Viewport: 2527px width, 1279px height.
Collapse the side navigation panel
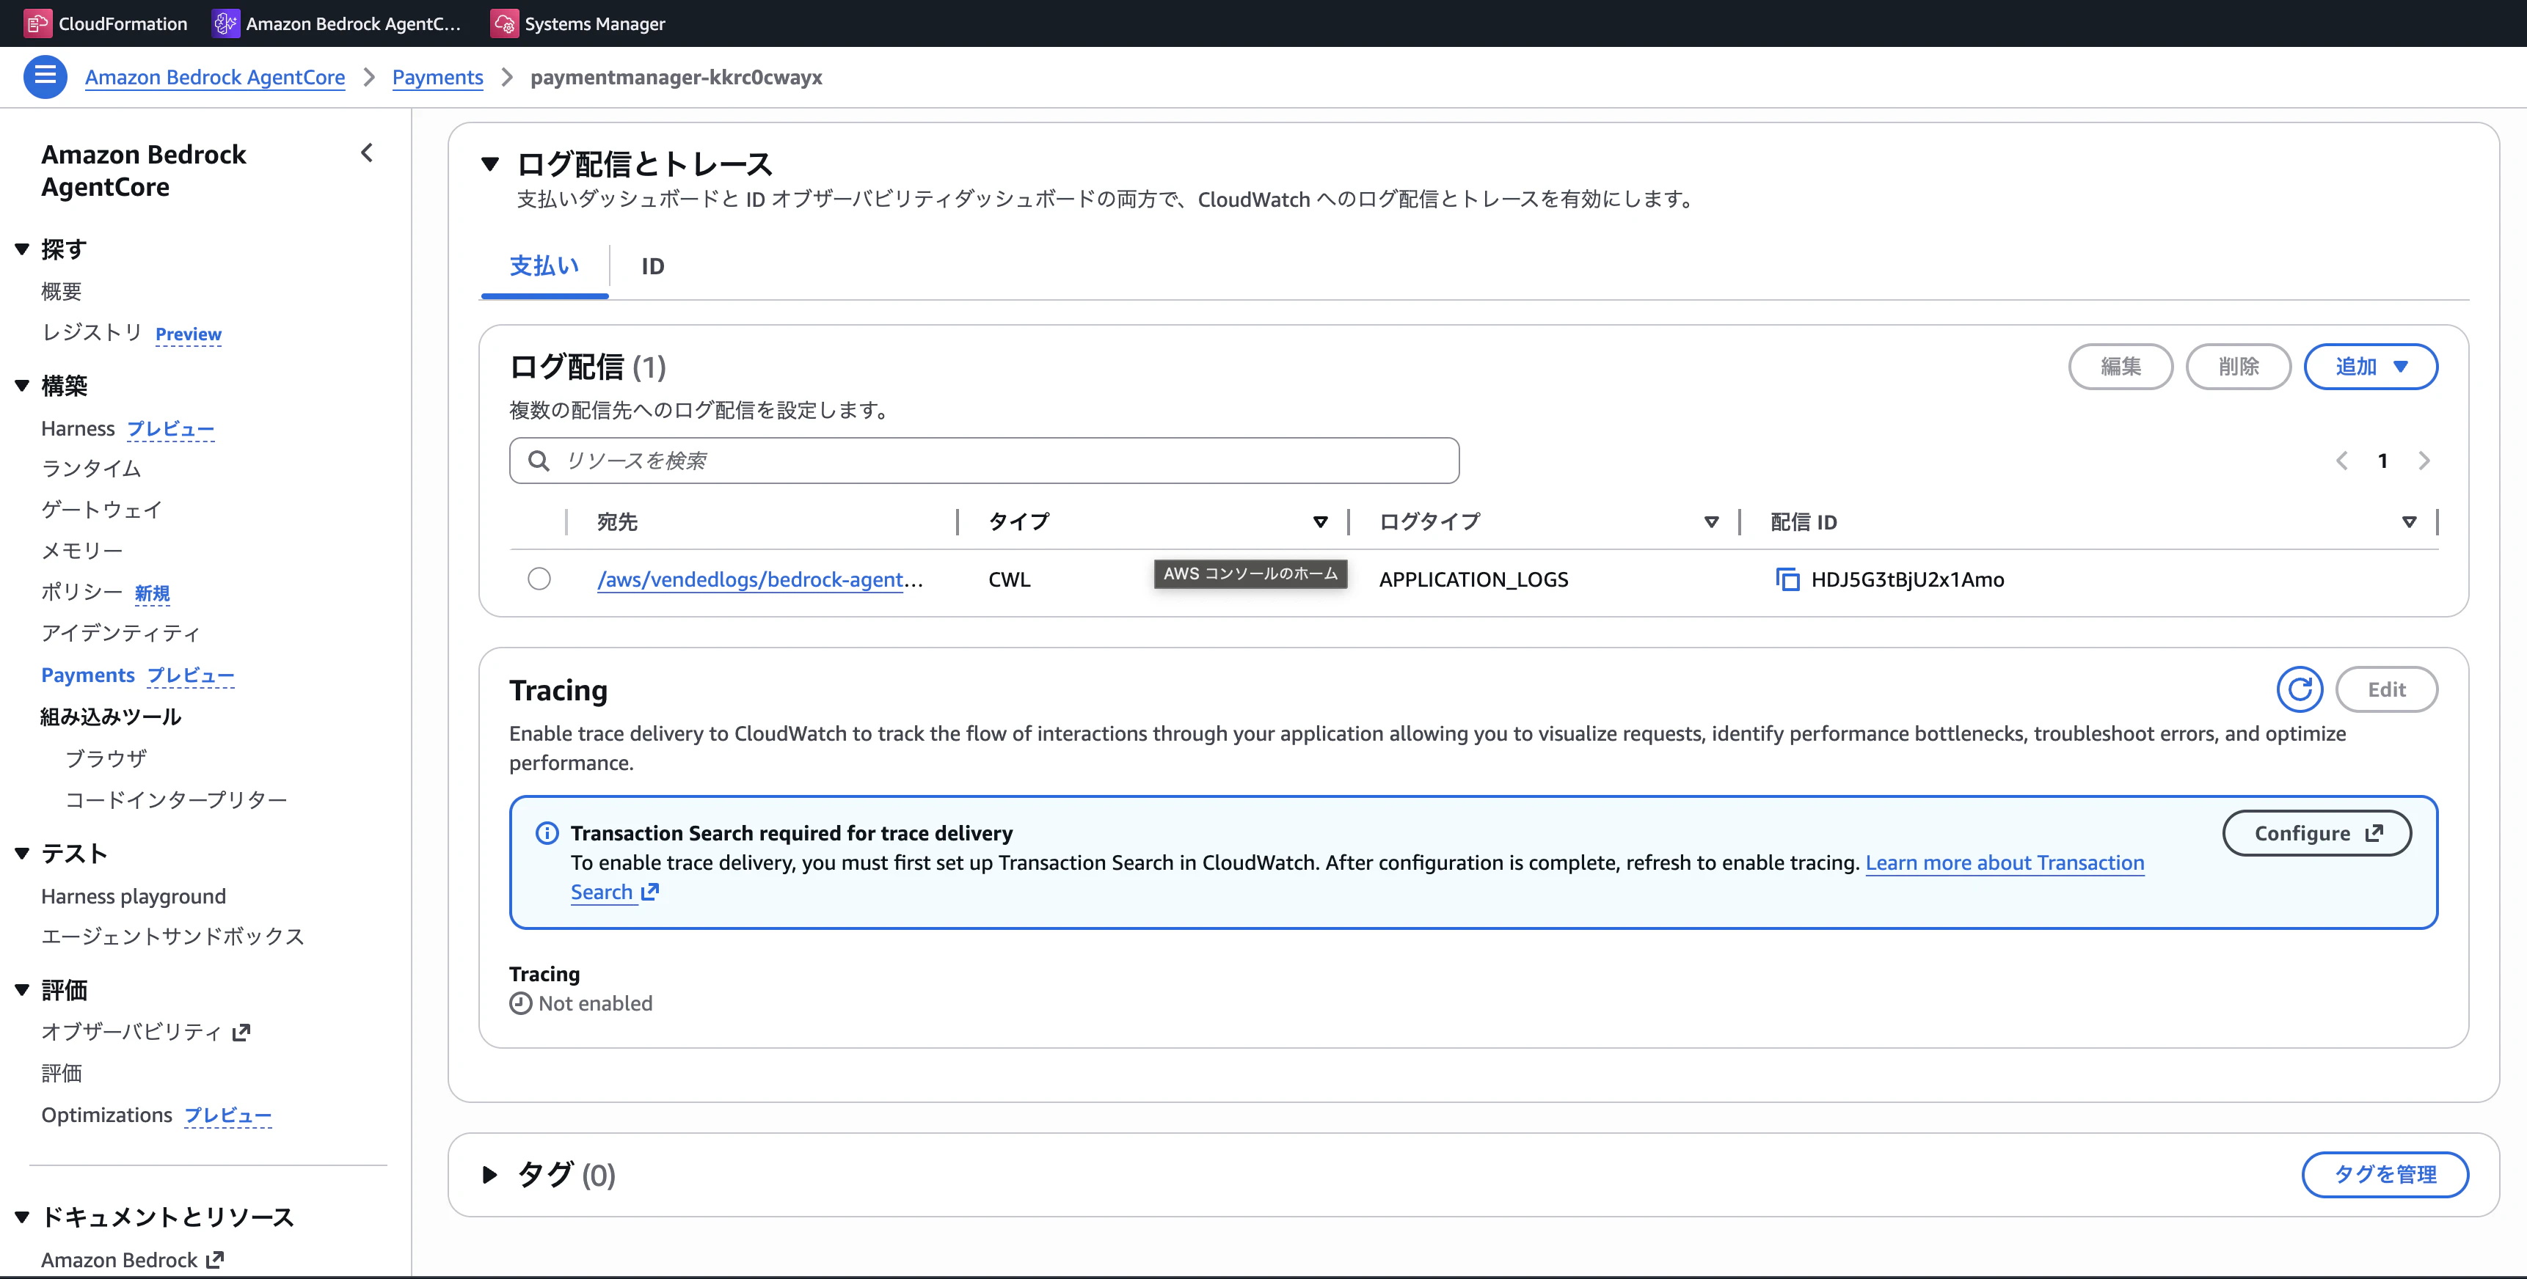[x=367, y=153]
